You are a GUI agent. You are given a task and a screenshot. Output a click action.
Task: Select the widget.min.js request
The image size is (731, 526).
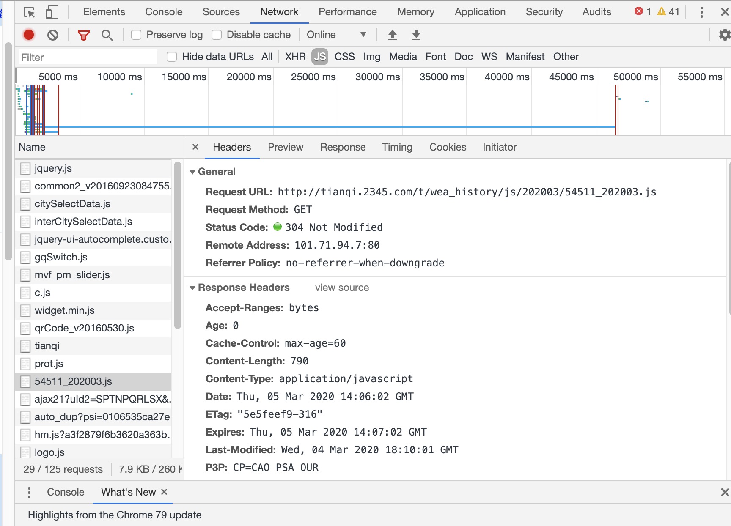93,311
